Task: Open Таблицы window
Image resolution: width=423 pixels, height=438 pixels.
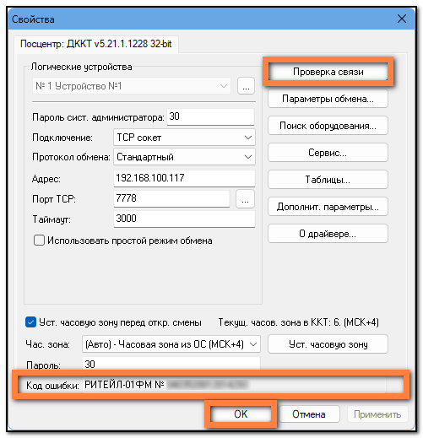Action: 328,180
